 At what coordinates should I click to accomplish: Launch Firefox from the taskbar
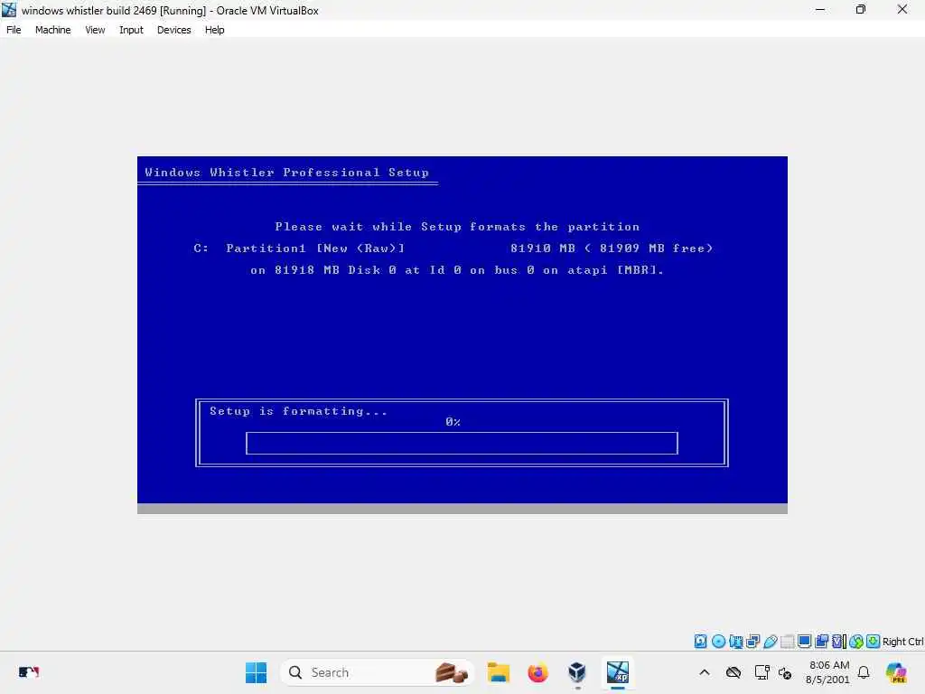(537, 672)
